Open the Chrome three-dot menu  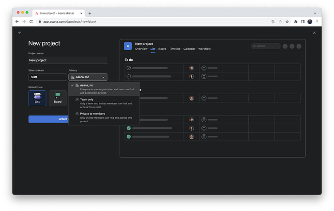point(317,22)
